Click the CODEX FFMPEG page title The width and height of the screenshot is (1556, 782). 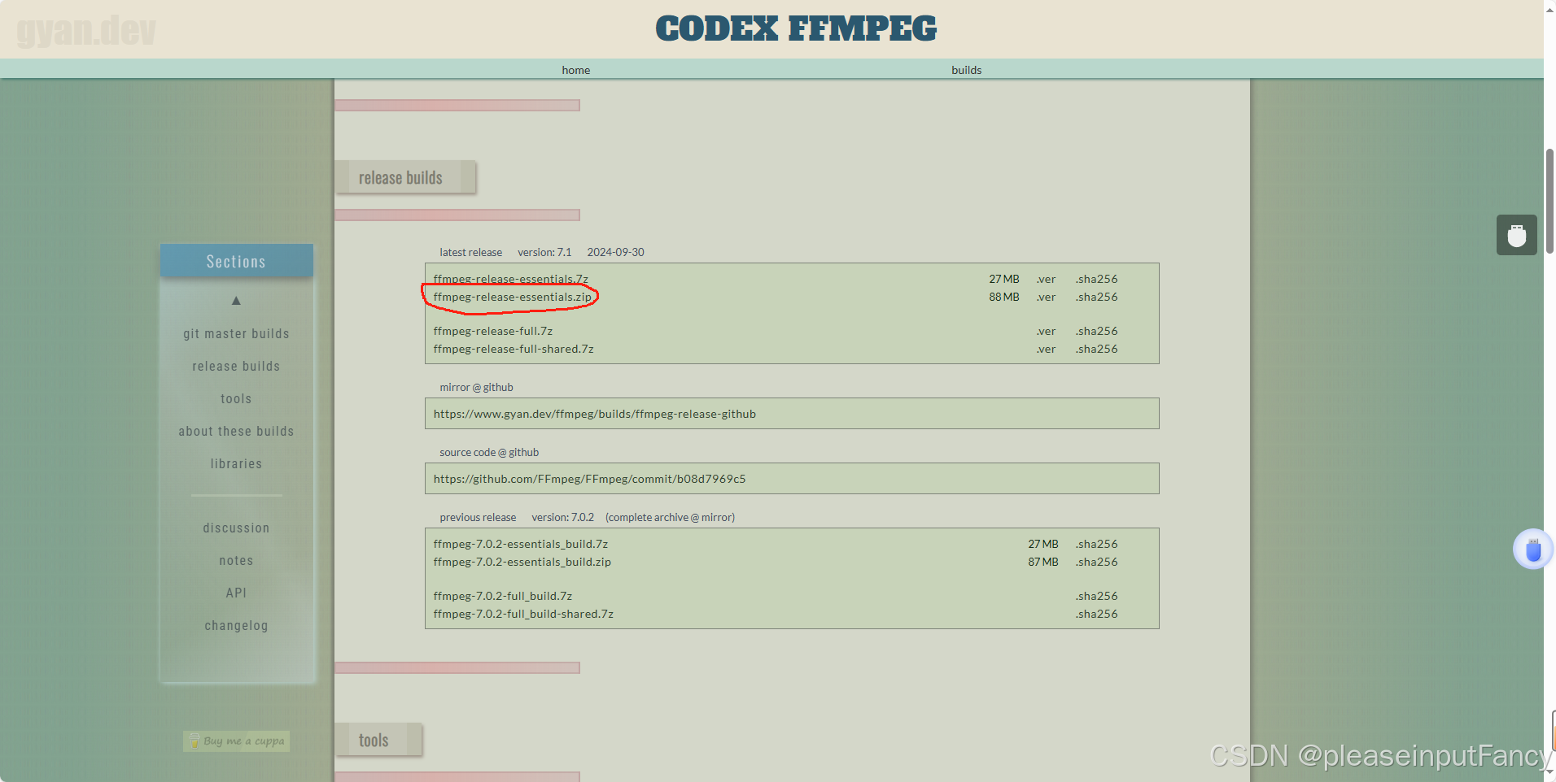coord(796,28)
